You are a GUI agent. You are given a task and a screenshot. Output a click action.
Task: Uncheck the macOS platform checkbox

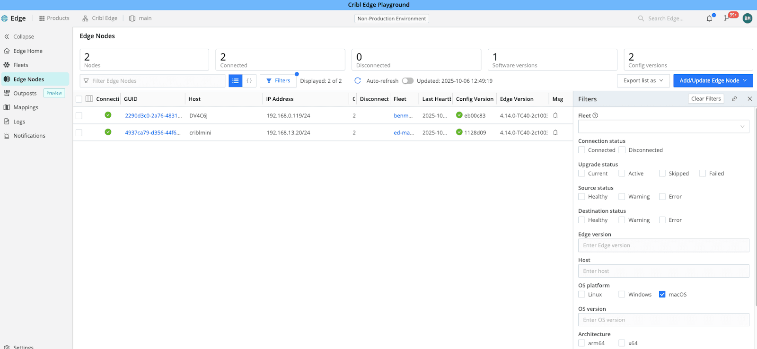coord(662,294)
